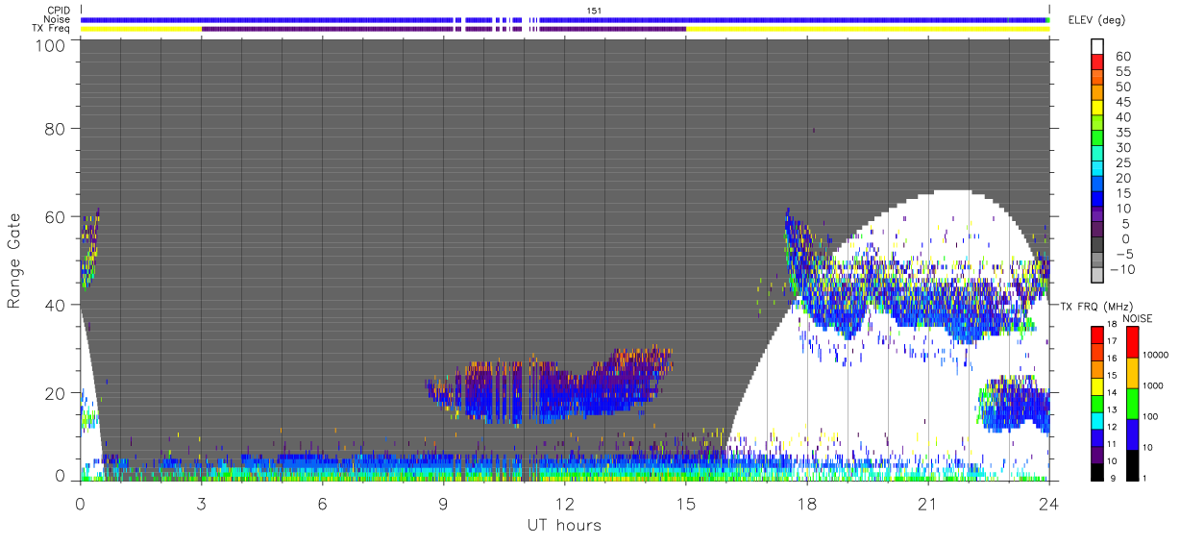Click the ELEV colorbar label '45'
This screenshot has height=545, width=1180.
(1121, 102)
